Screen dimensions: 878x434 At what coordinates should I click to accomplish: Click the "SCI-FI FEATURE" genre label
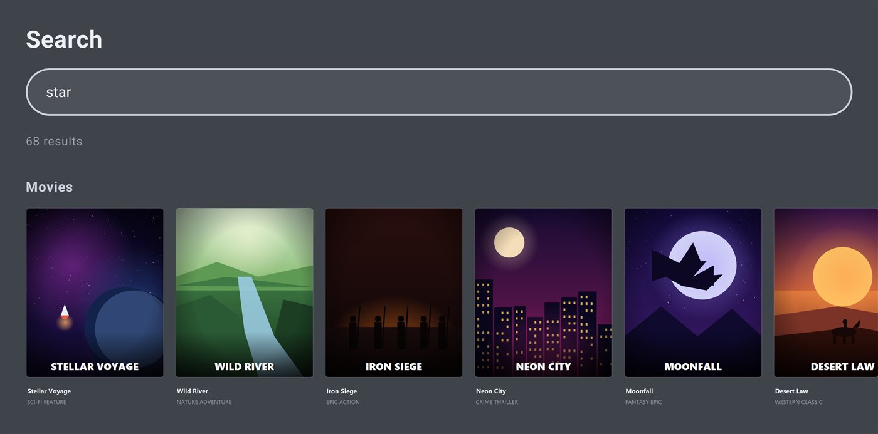[x=46, y=402]
